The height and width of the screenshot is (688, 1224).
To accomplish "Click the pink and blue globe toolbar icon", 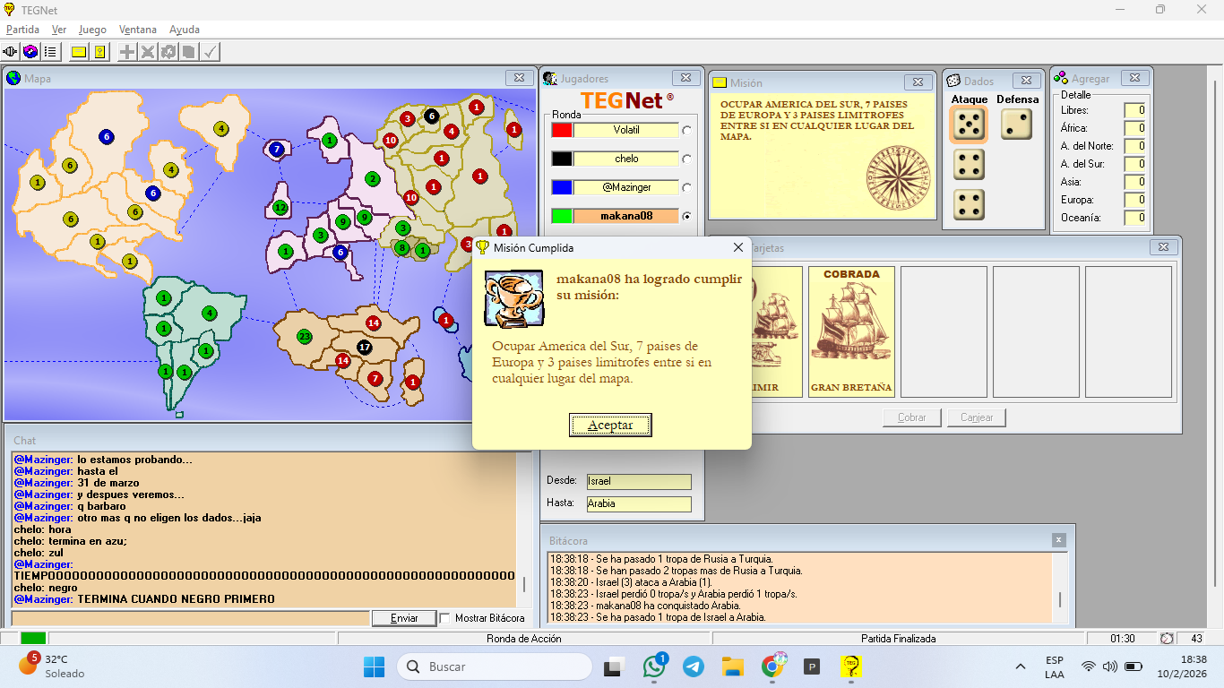I will tap(30, 52).
